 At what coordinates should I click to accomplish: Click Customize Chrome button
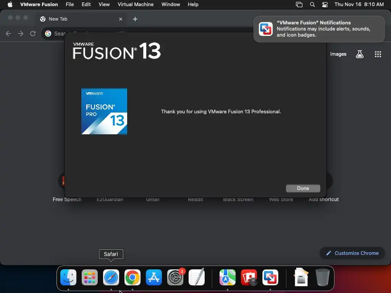(x=352, y=253)
